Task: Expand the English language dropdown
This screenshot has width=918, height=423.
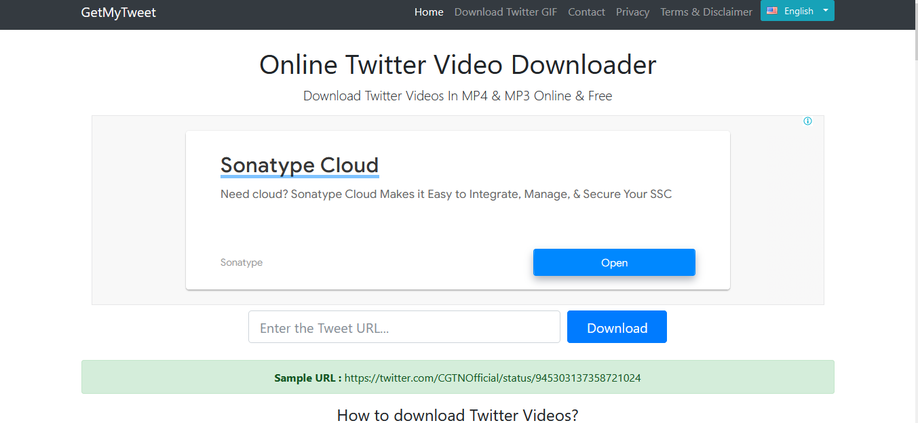Action: (797, 11)
